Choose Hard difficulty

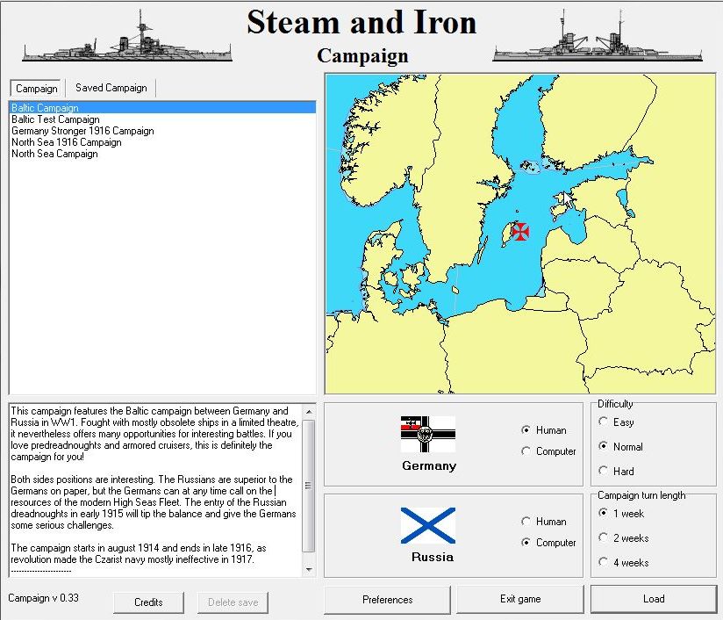coord(604,472)
